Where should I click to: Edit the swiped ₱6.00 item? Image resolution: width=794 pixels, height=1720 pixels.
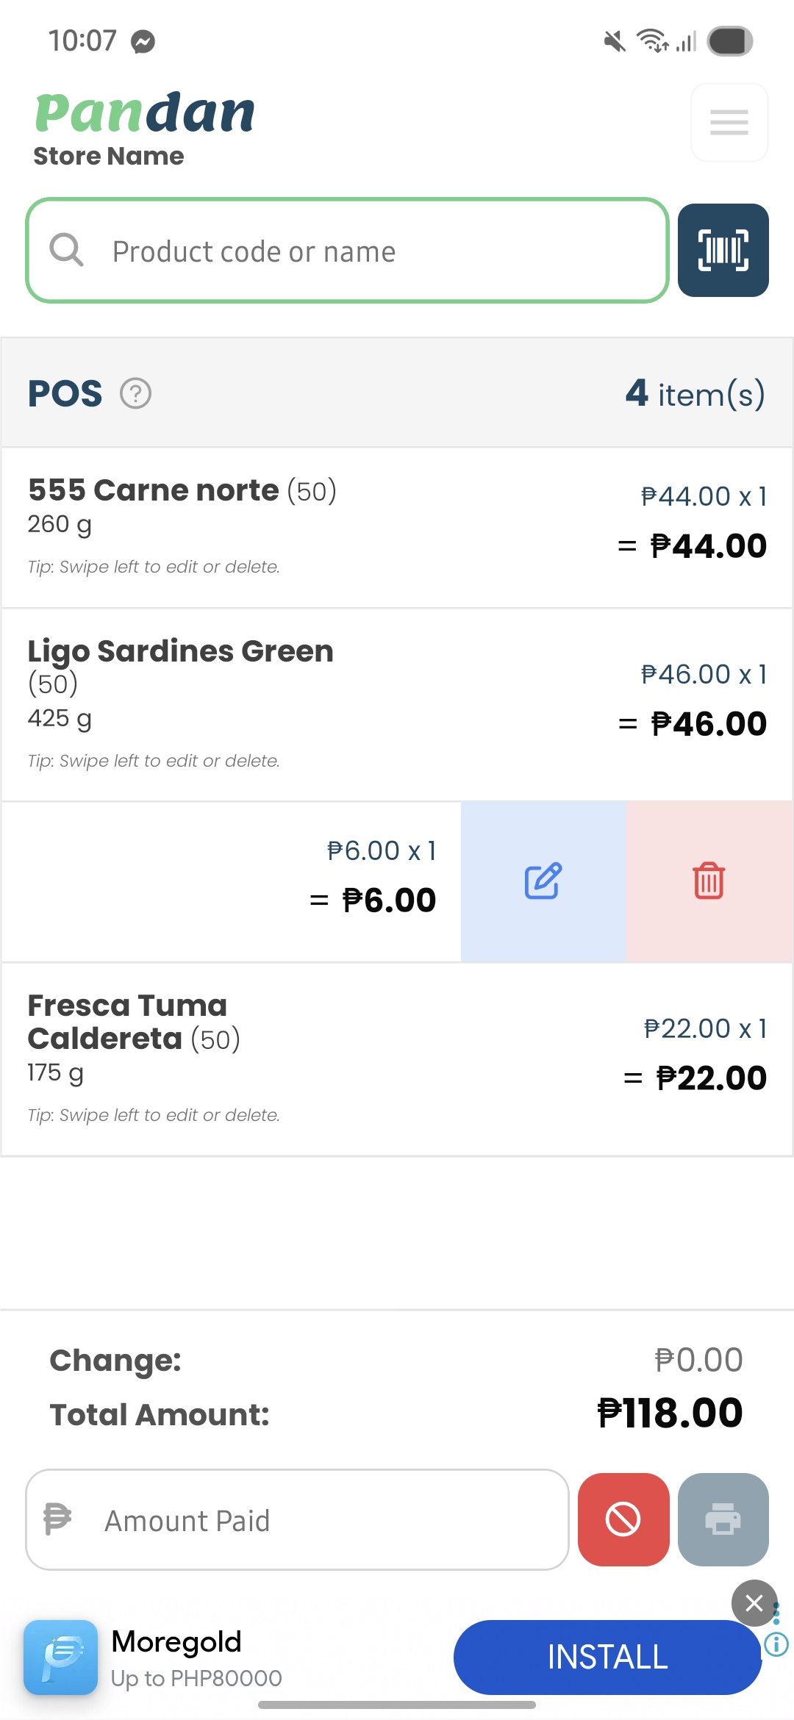pos(543,881)
